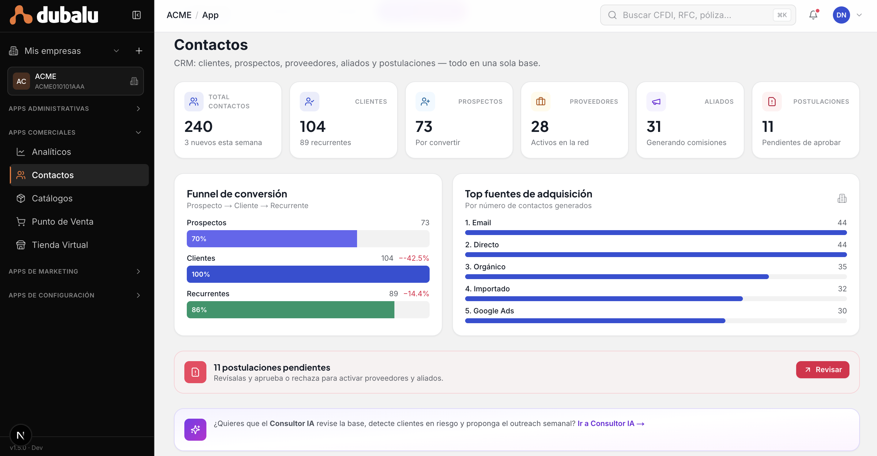Click the Prospectos 70% funnel bar
Screen dimensions: 877x456
[308, 238]
